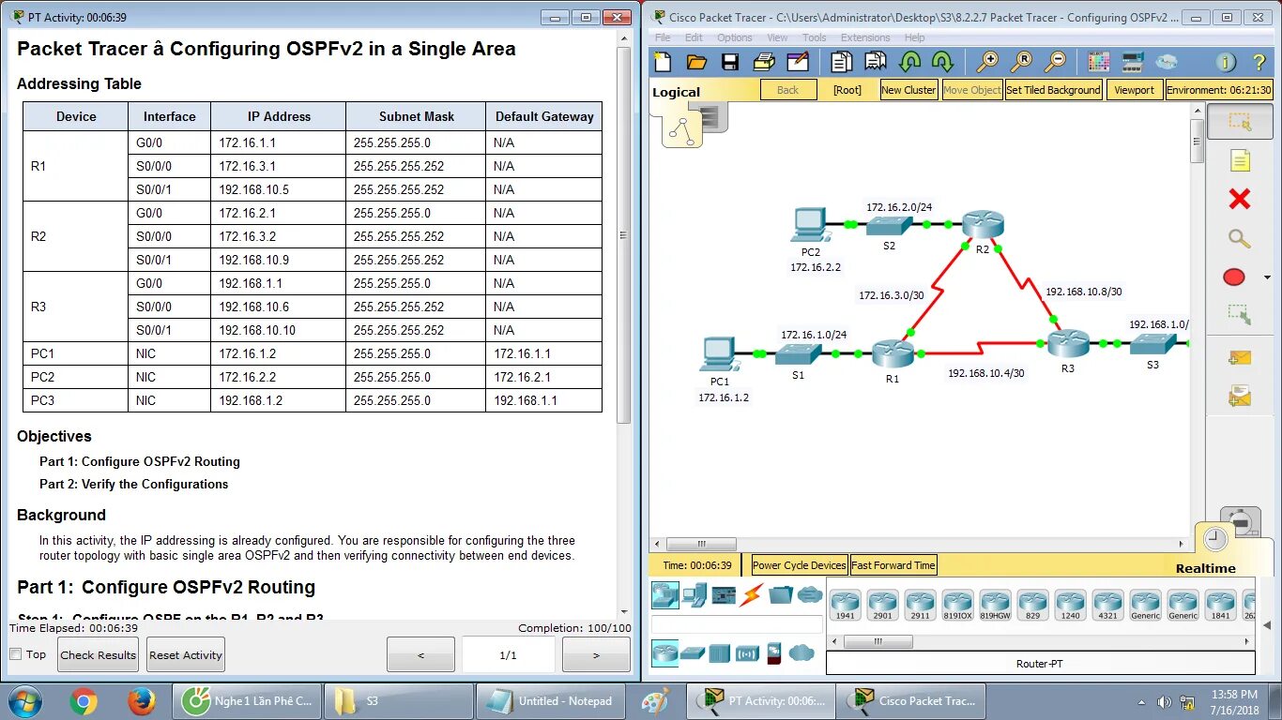Pick the 2911 router model
The width and height of the screenshot is (1282, 720).
tap(920, 604)
